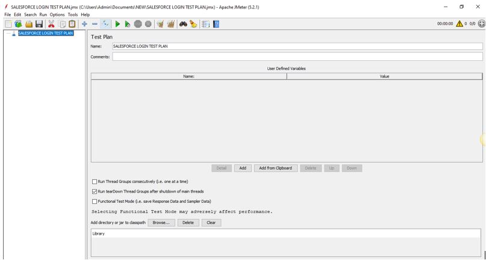Select SALESFORCE LOGIN TEST PLAN tree node
This screenshot has height=260, width=486.
pyautogui.click(x=46, y=33)
